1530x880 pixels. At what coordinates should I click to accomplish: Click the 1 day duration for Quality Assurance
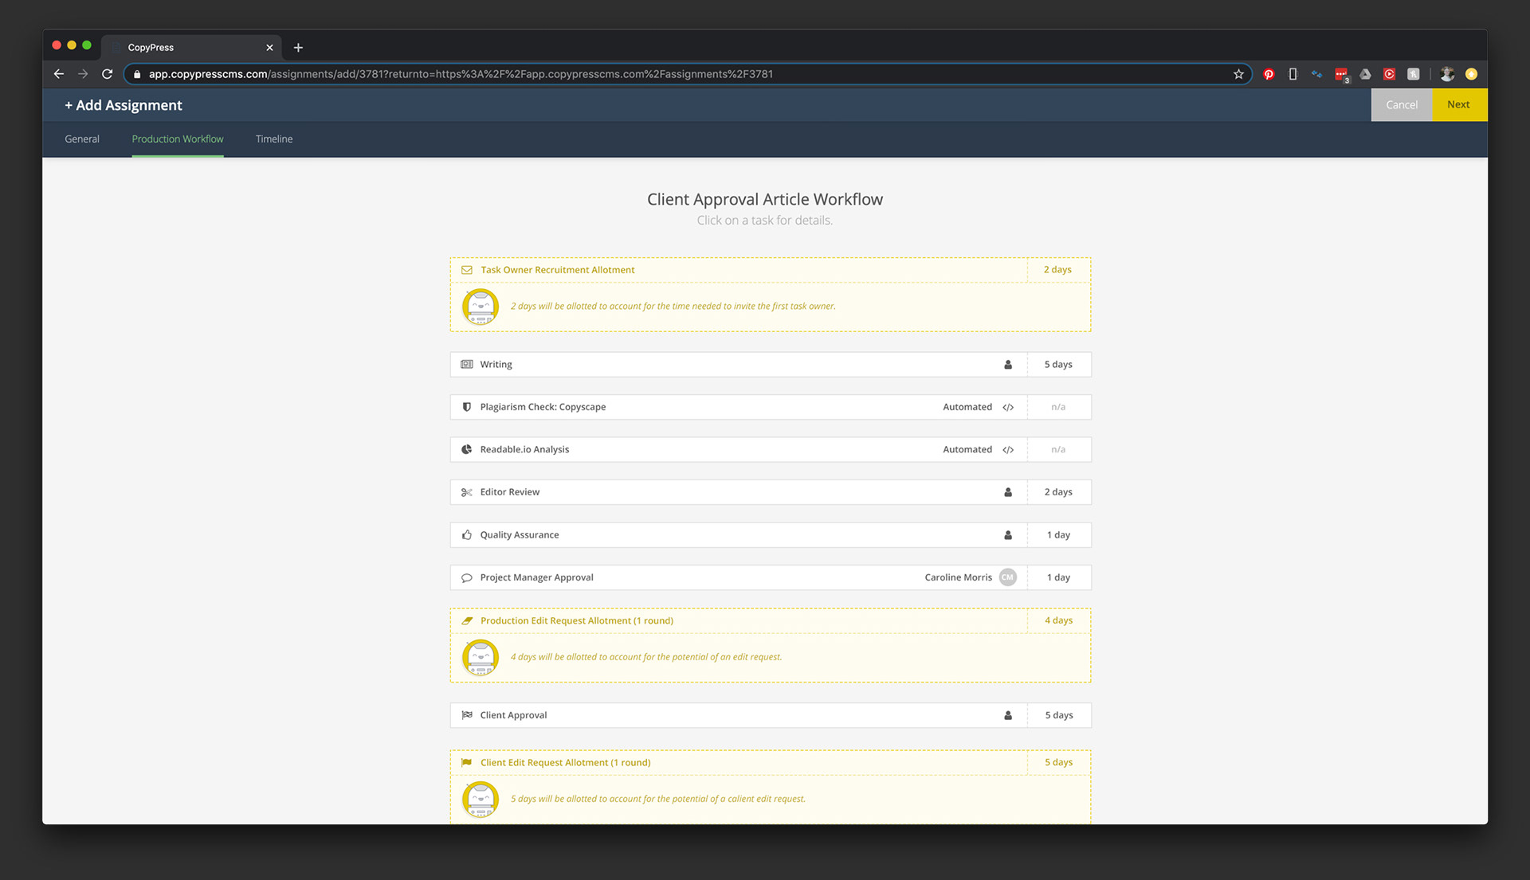tap(1058, 535)
